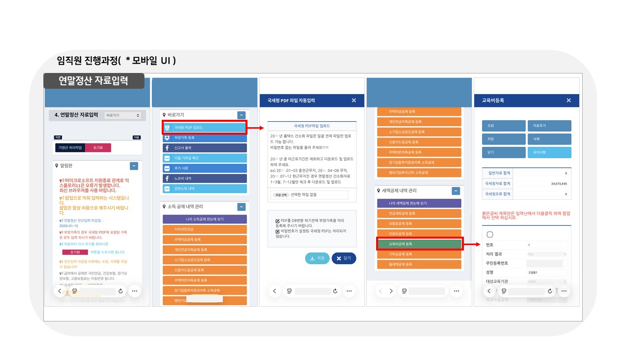Close the 교육비등록 dialog with X
This screenshot has width=631, height=355.
point(568,101)
